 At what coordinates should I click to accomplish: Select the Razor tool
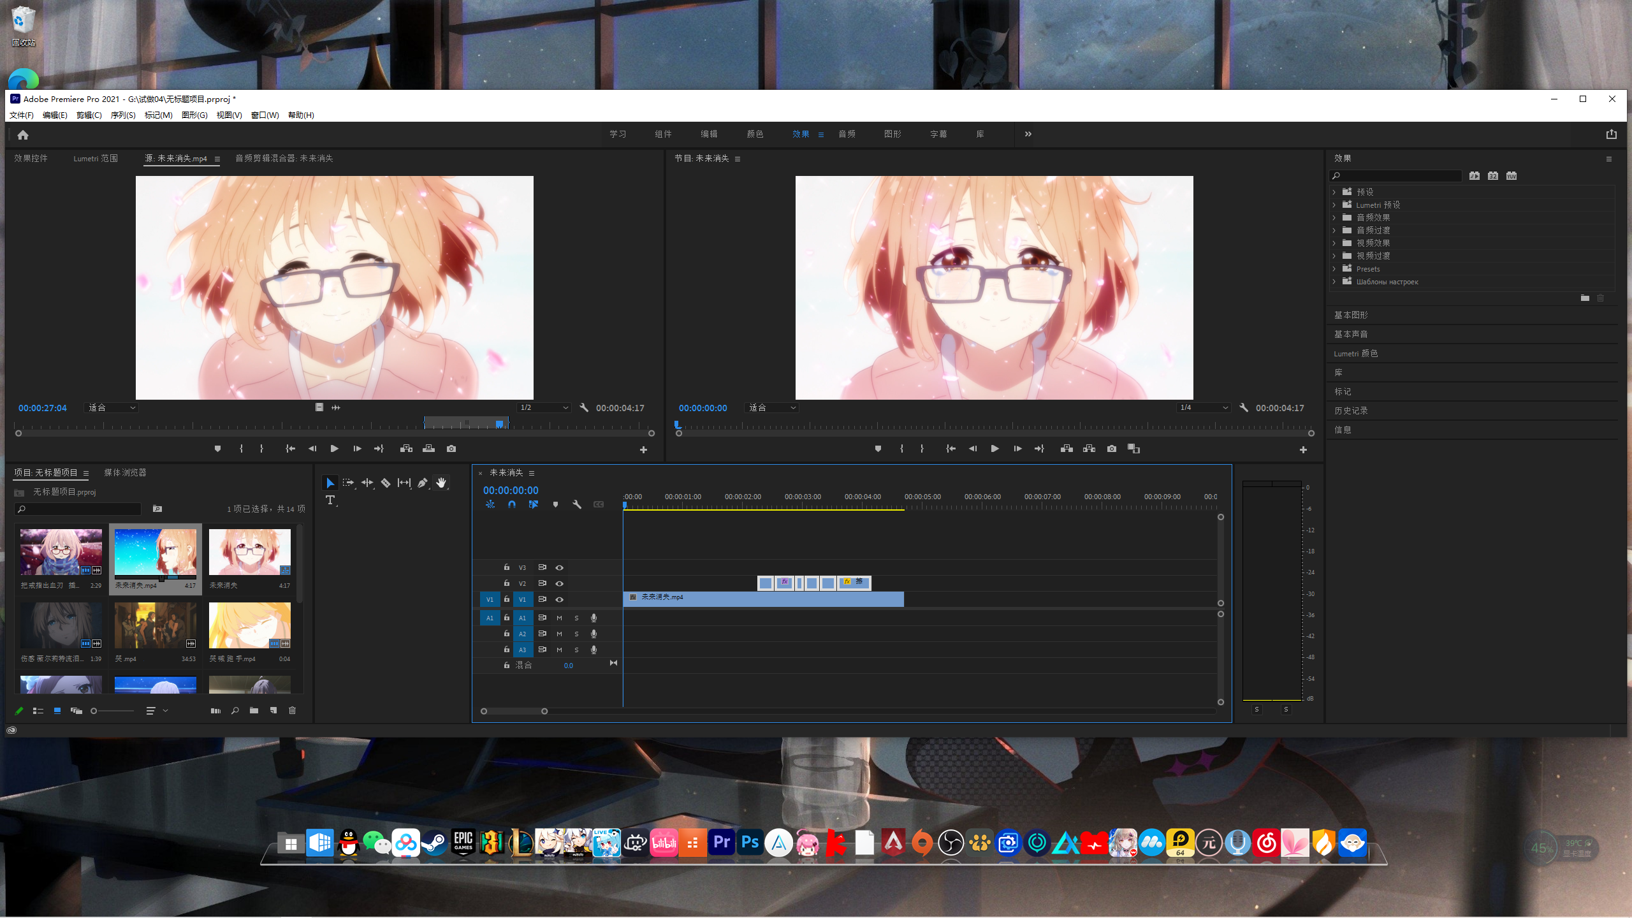click(386, 483)
